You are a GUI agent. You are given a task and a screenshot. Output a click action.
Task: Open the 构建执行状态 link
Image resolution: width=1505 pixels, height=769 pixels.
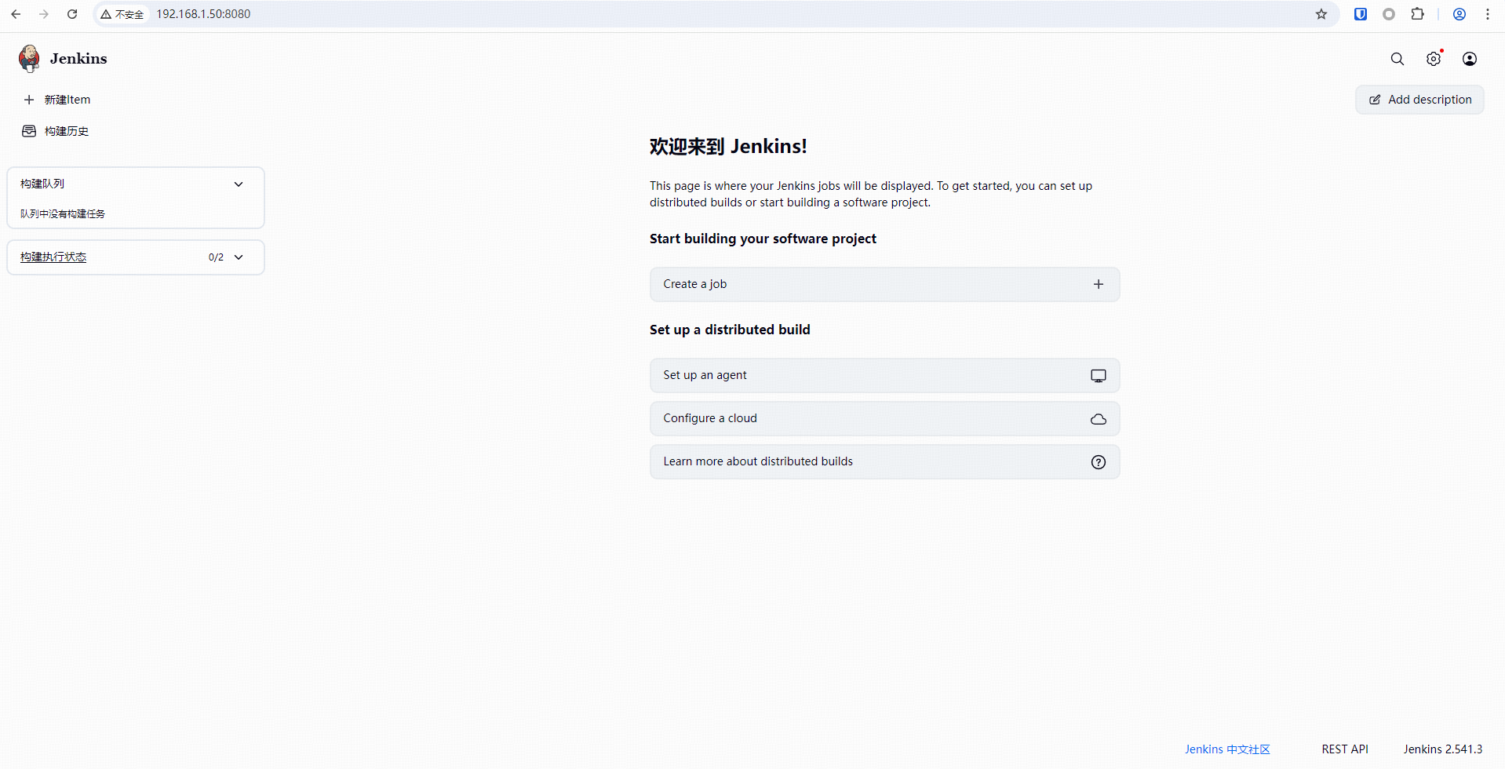pos(53,257)
